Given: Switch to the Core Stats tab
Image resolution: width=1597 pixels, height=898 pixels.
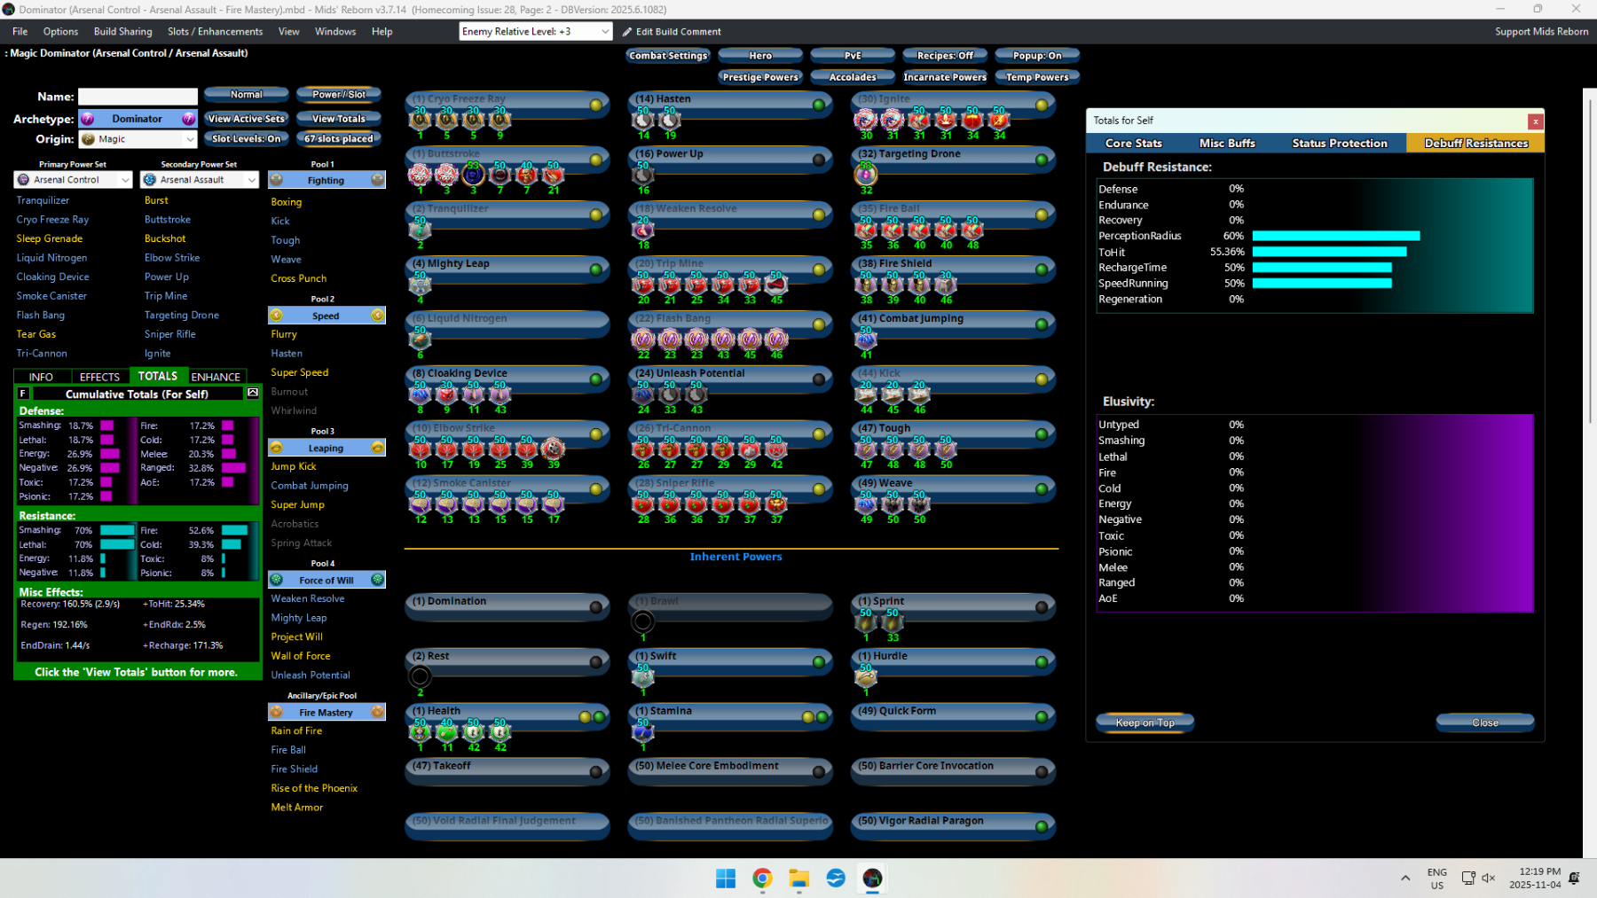Looking at the screenshot, I should pos(1133,144).
